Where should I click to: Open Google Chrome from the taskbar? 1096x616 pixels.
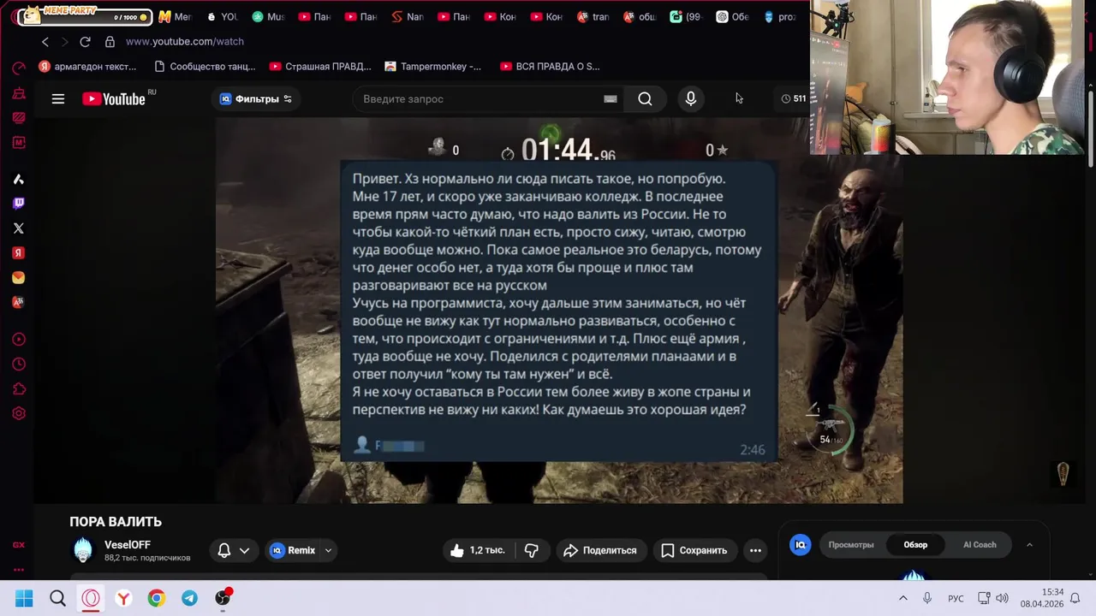156,598
